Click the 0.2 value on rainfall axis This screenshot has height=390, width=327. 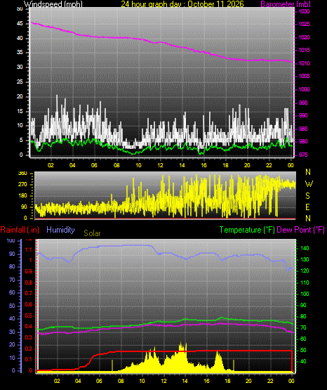click(29, 349)
